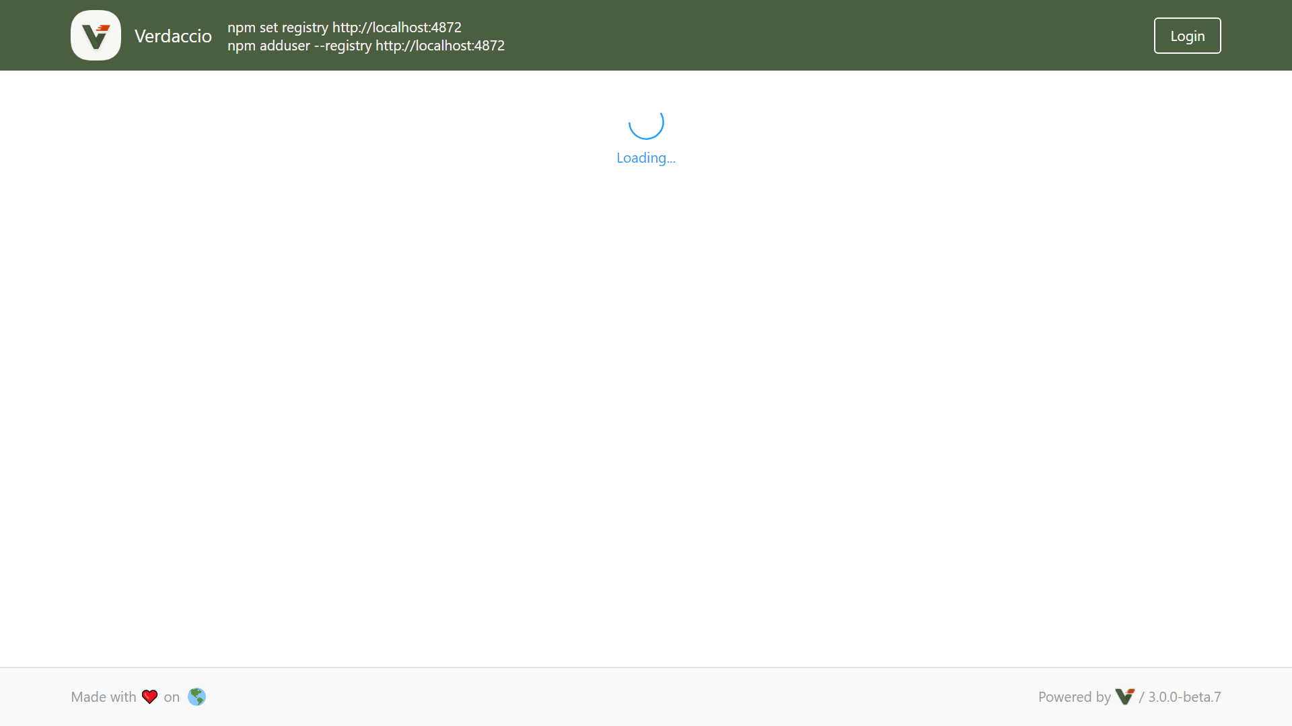Click the Made with text in footer
This screenshot has height=726, width=1292.
104,696
